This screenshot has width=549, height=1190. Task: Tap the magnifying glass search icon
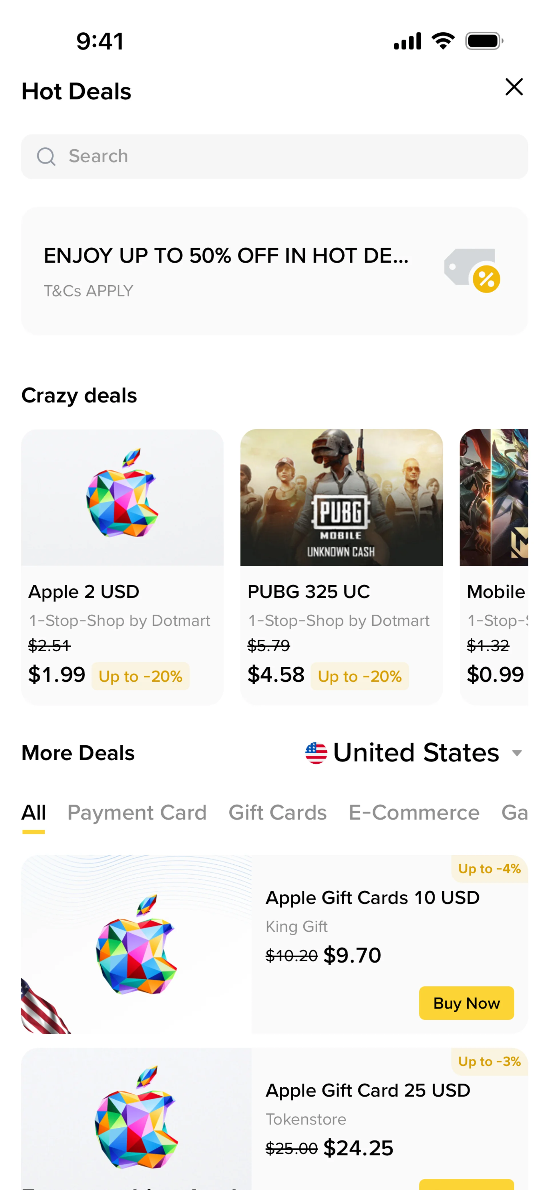point(46,157)
